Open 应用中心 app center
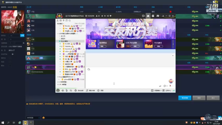 (x=167, y=91)
